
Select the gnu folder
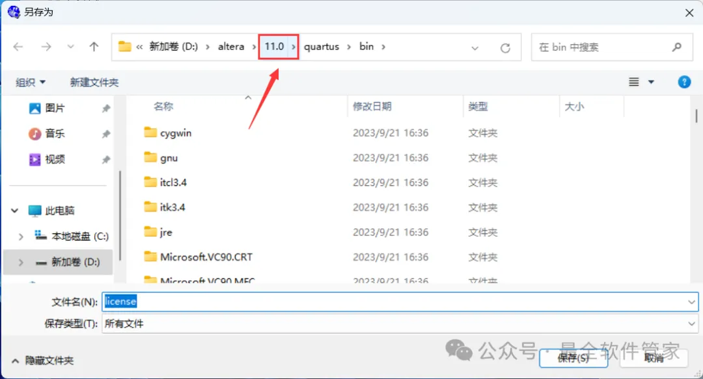[169, 158]
